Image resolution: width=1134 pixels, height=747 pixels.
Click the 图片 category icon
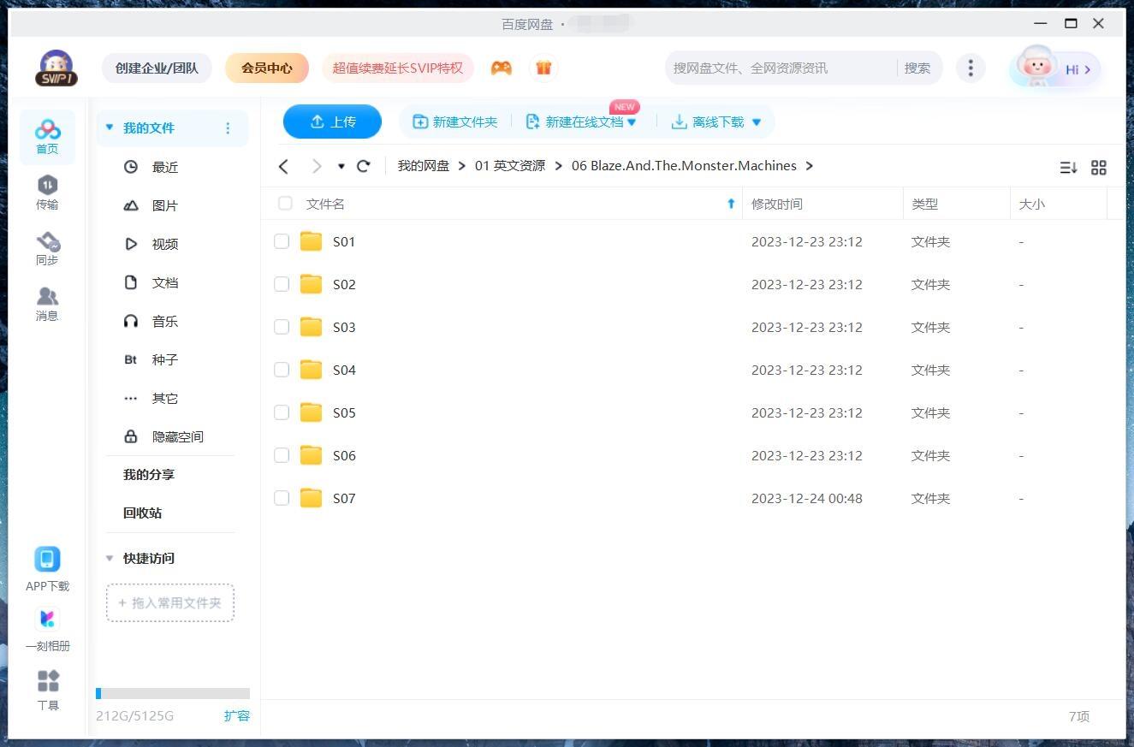tap(131, 205)
